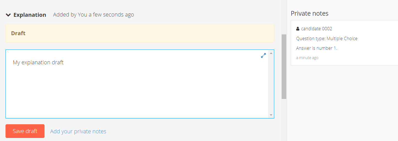398x141 pixels.
Task: Click inside the explanation text area
Action: [137, 84]
